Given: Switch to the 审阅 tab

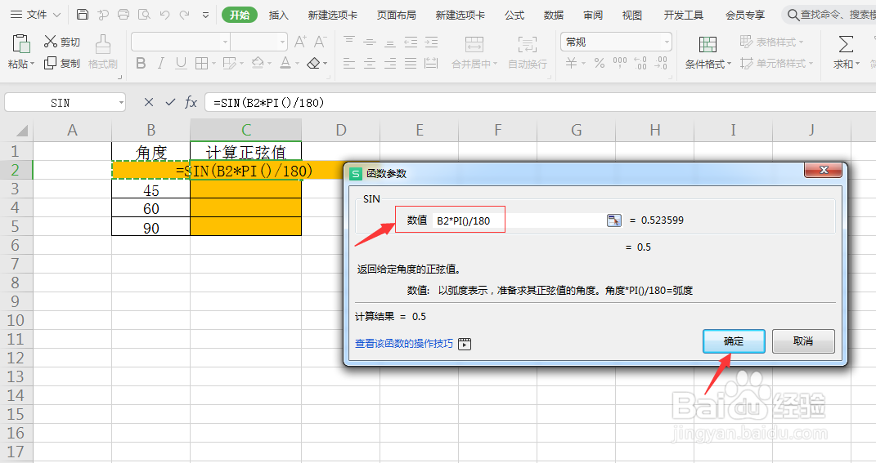Looking at the screenshot, I should (593, 15).
